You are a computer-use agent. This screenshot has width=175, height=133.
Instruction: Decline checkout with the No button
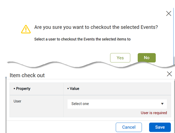[147, 58]
